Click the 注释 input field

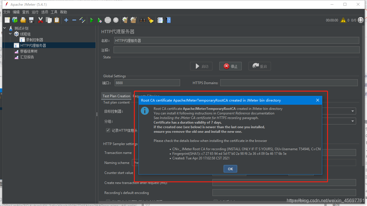tap(237, 50)
